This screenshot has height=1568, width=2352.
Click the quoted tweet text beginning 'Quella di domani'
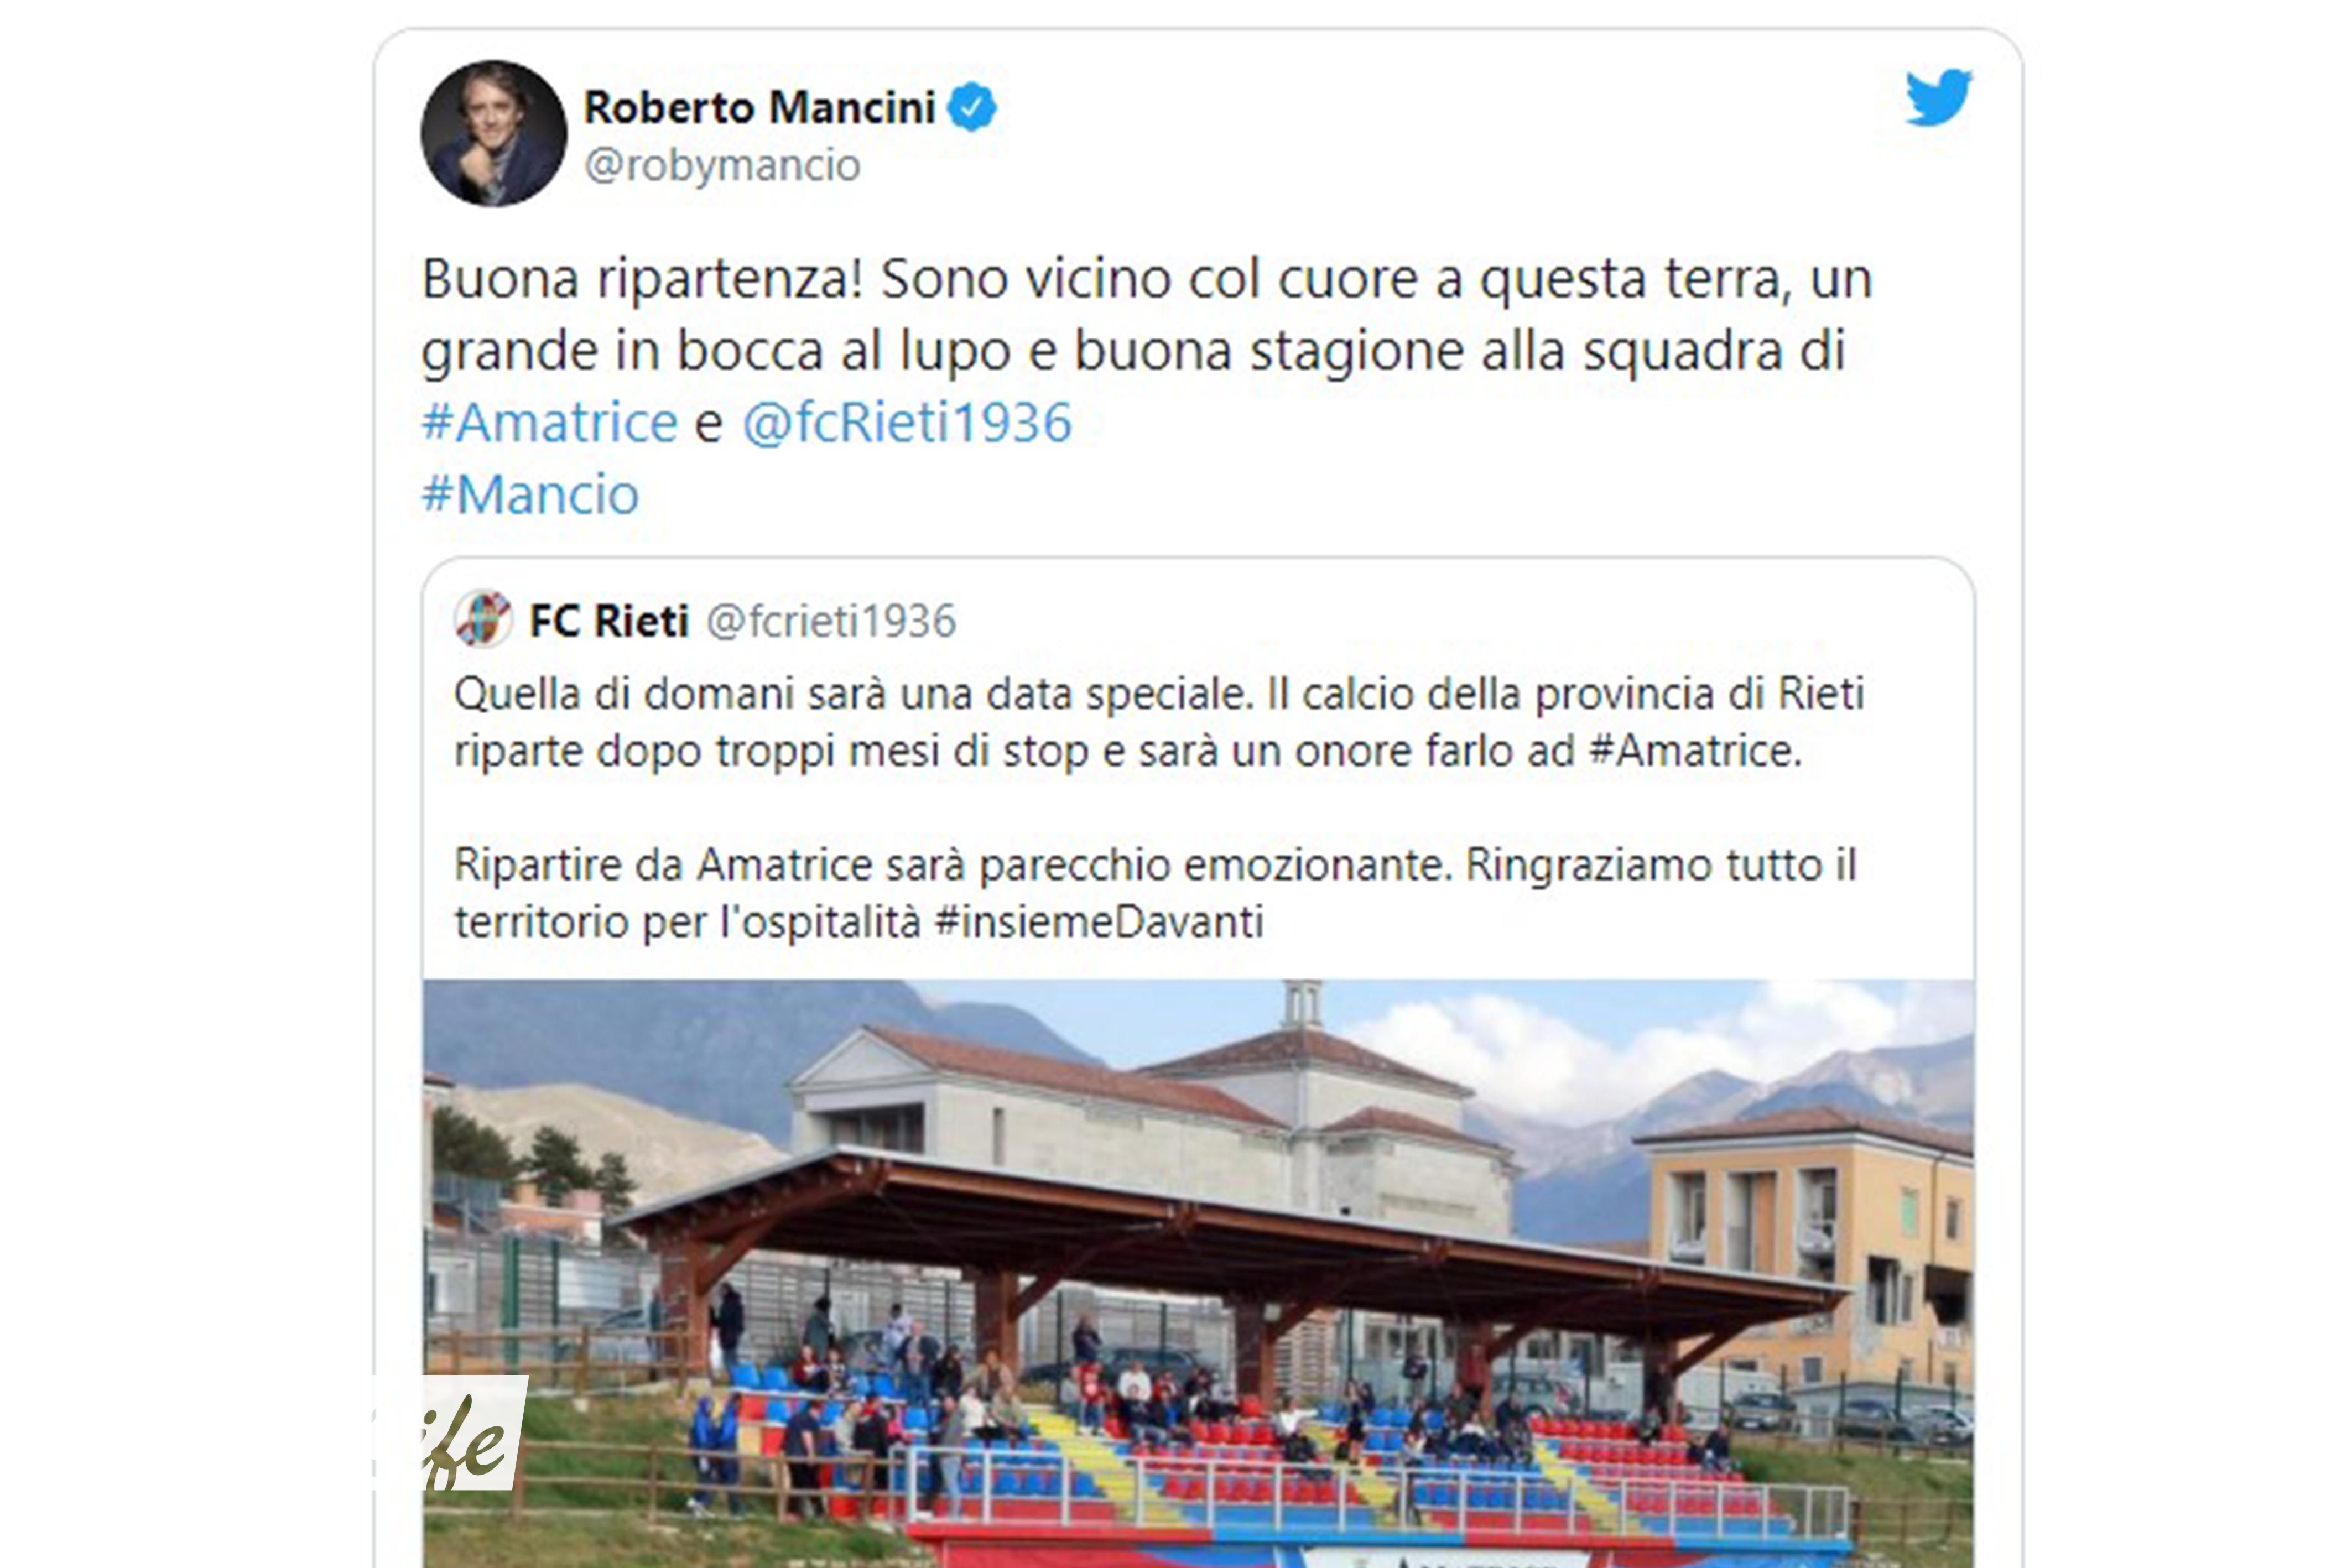(x=1159, y=722)
